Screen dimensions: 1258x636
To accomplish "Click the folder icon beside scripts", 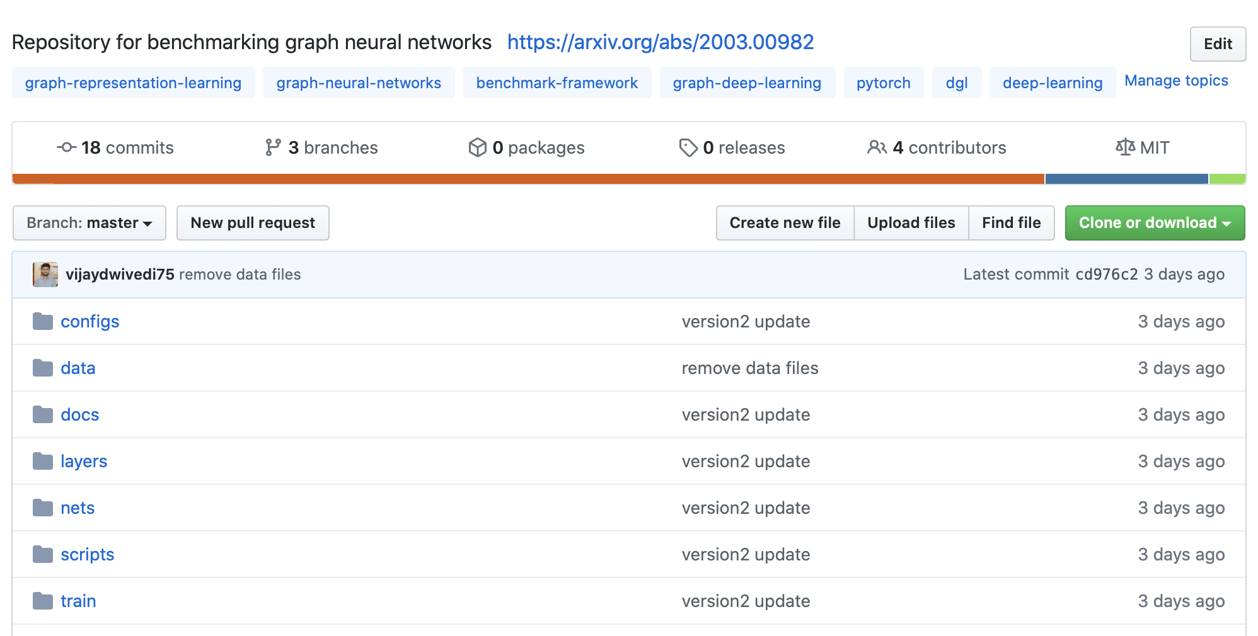I will (x=43, y=555).
